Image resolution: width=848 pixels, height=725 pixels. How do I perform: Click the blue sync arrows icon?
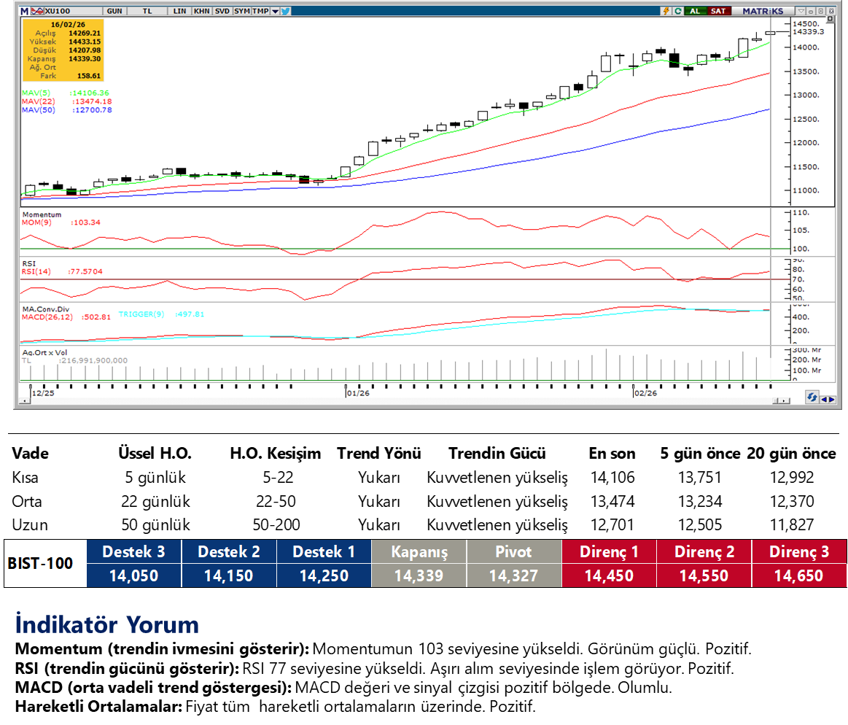pos(812,398)
